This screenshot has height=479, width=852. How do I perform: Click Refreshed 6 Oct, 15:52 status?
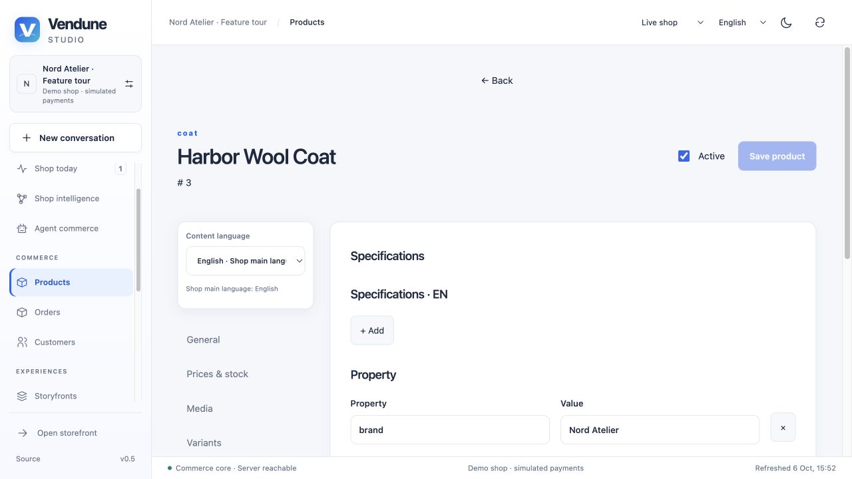(795, 468)
